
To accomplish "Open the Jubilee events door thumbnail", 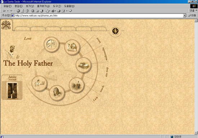I will (12, 90).
